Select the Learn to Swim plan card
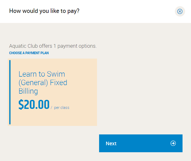 click(x=53, y=92)
